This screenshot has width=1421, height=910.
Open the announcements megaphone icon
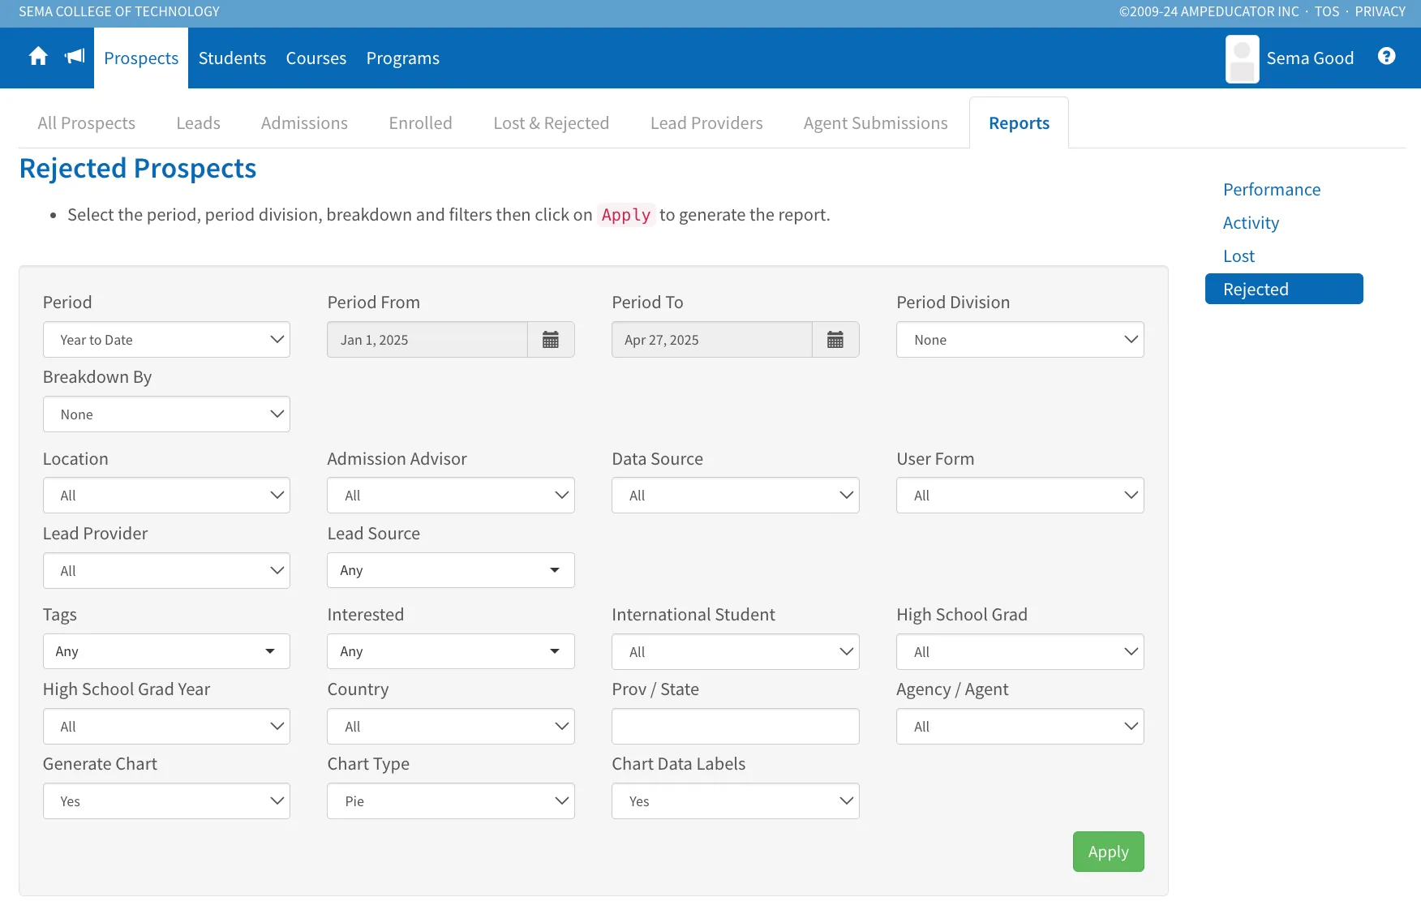[x=75, y=57]
